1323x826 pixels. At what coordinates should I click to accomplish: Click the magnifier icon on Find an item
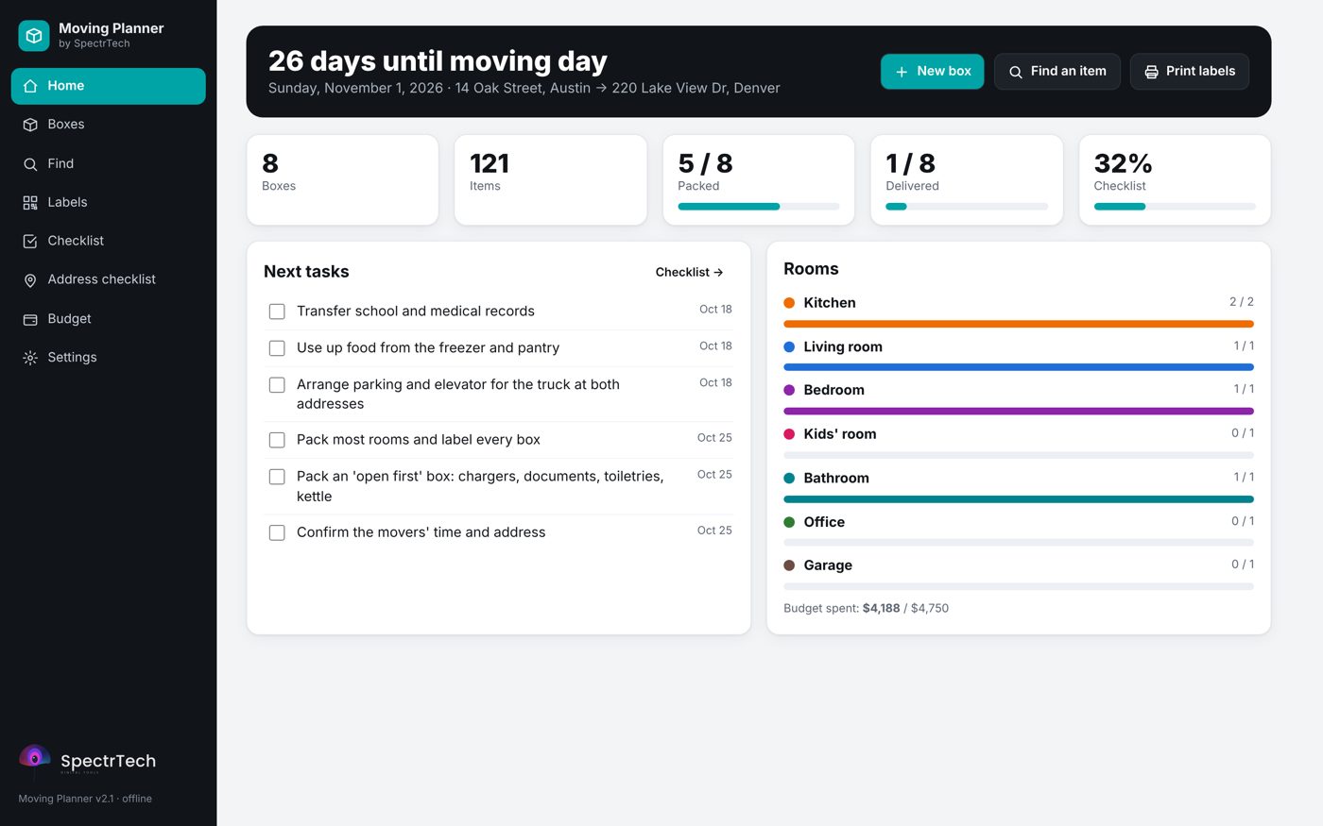click(1016, 72)
